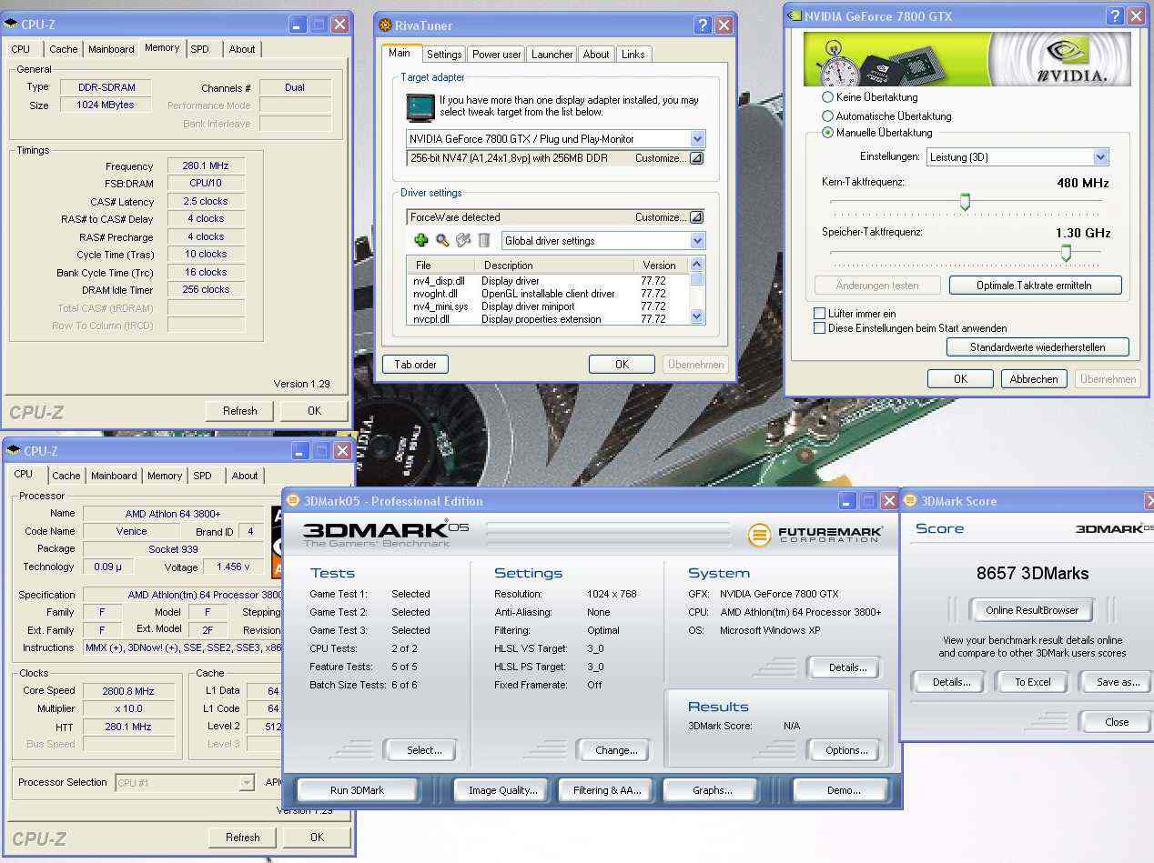This screenshot has width=1154, height=863.
Task: Click Core Speed 2800.8 MHz value
Action: (129, 690)
